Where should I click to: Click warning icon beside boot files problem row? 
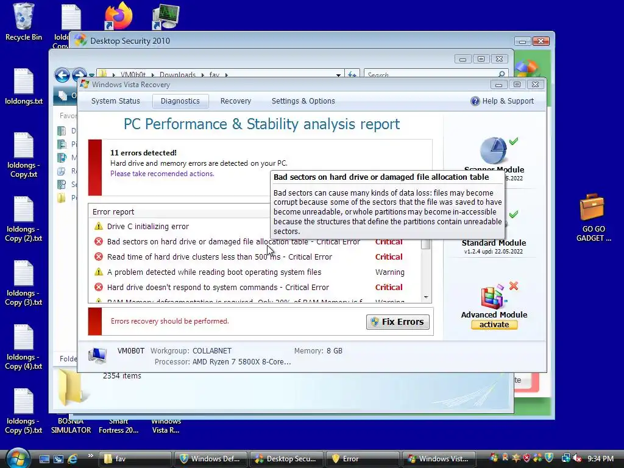tap(98, 272)
